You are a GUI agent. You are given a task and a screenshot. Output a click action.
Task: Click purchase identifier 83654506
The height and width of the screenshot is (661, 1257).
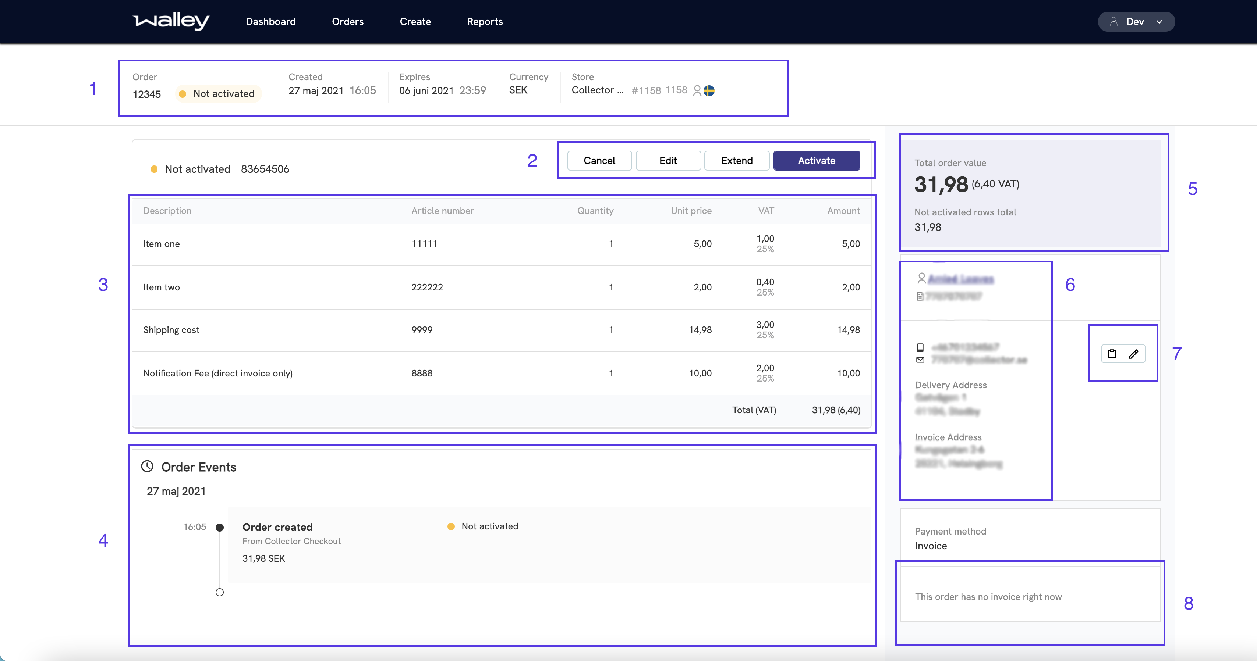[265, 169]
